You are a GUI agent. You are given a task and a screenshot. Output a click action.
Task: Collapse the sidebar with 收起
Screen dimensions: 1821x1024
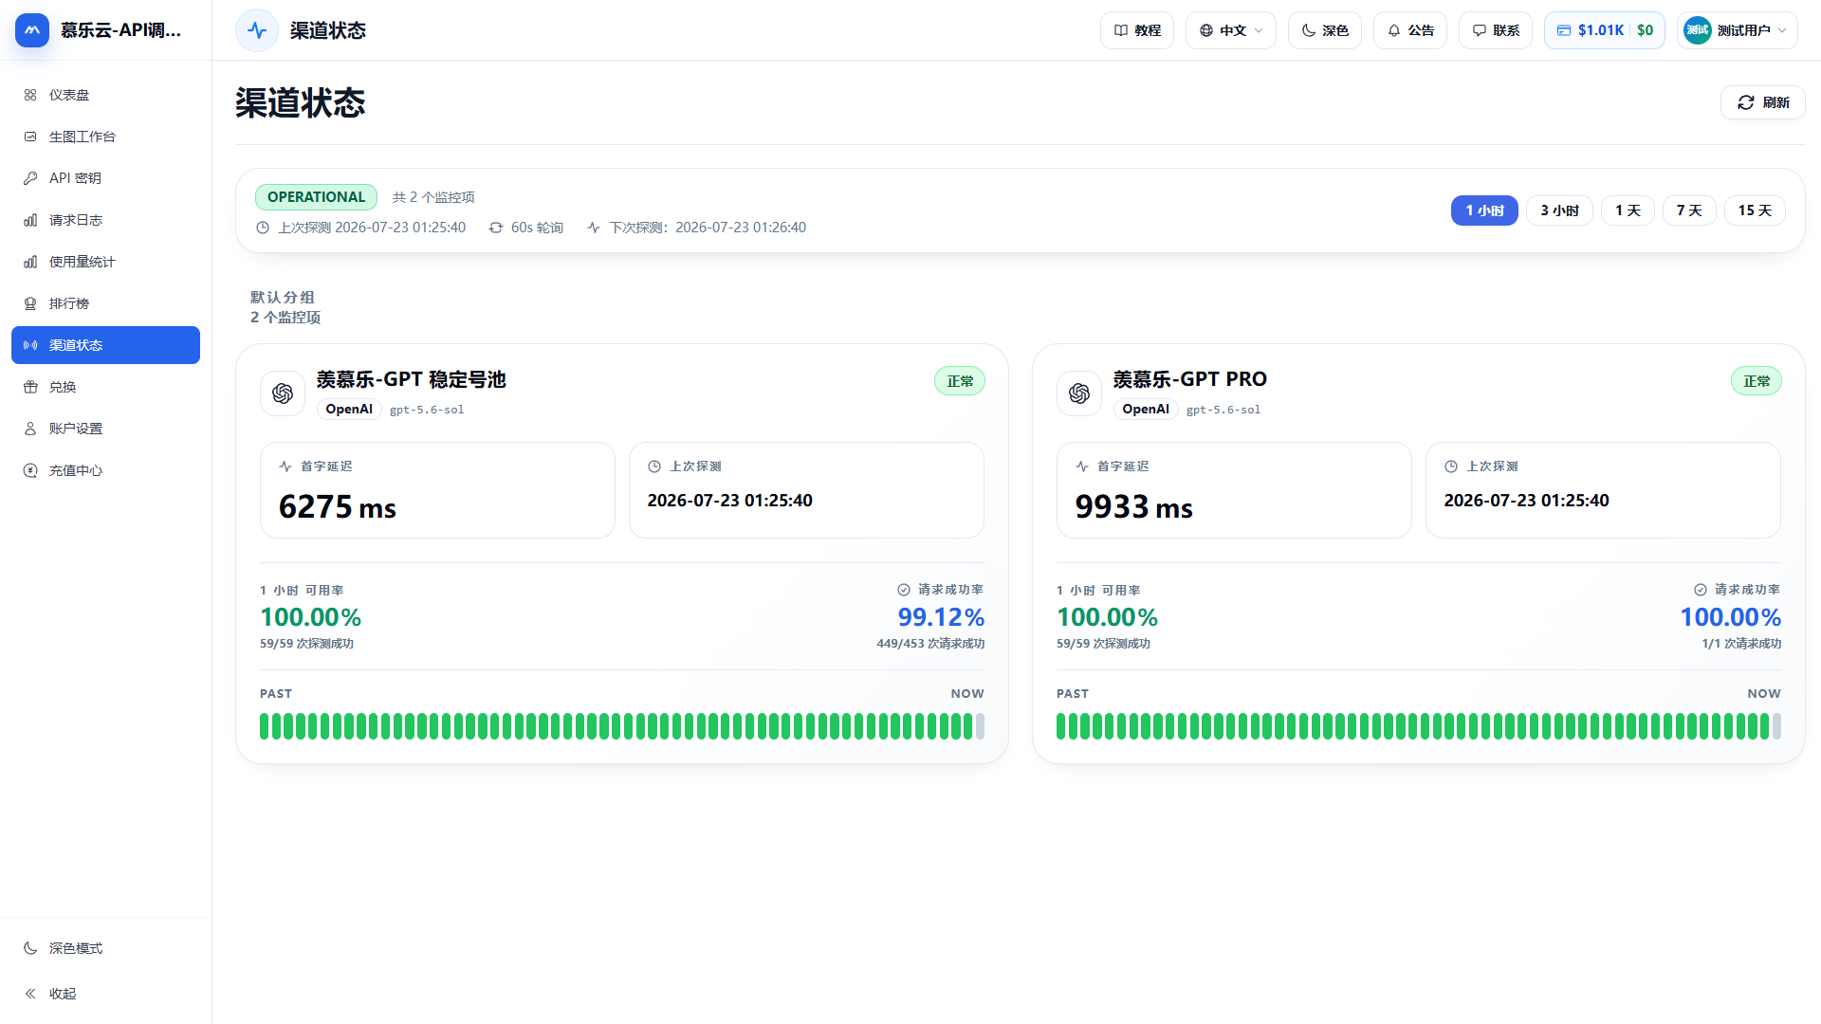tap(105, 994)
